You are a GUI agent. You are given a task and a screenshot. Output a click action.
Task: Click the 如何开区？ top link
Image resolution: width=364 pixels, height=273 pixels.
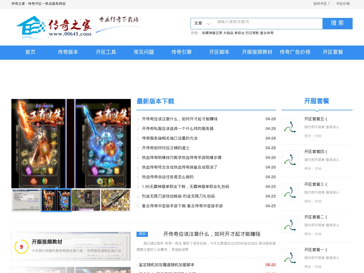[x=322, y=4]
